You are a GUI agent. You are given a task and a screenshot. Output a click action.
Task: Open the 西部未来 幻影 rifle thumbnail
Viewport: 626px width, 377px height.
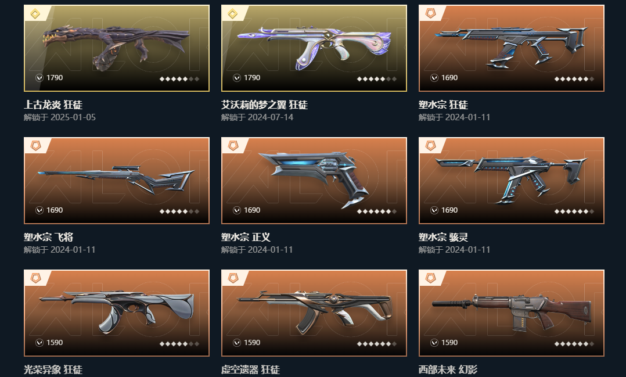(x=512, y=313)
